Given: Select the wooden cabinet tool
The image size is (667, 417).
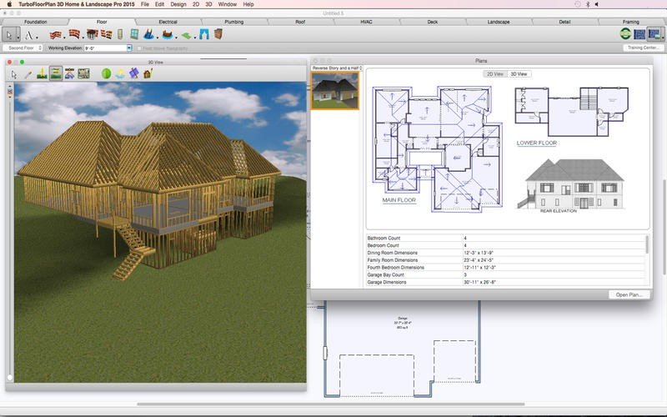Looking at the screenshot, I should click(x=218, y=33).
